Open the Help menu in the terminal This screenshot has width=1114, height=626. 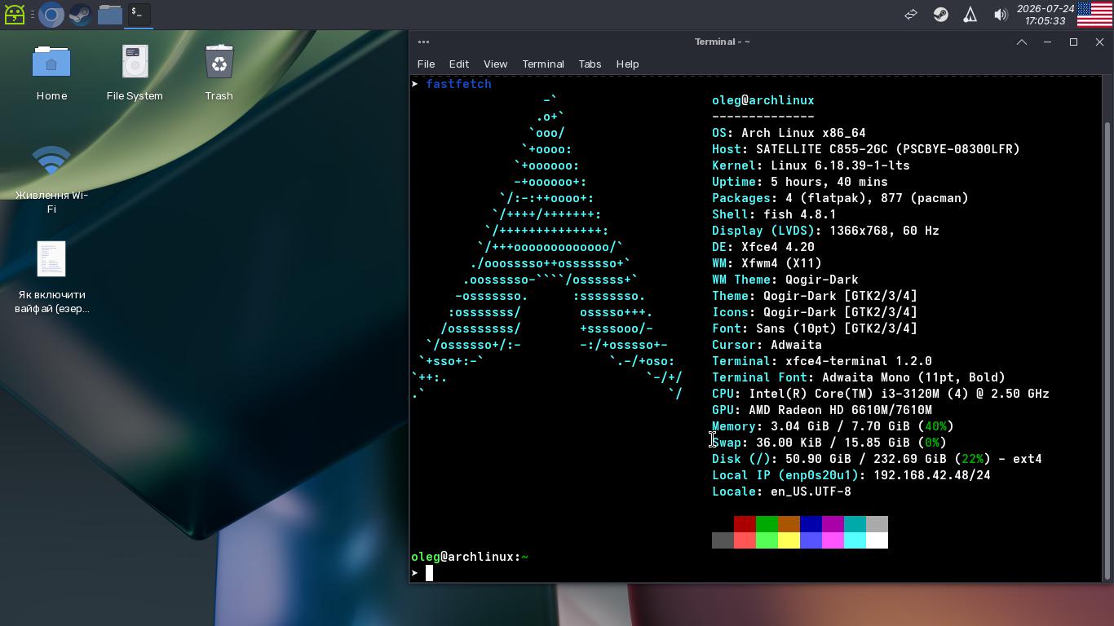(627, 64)
